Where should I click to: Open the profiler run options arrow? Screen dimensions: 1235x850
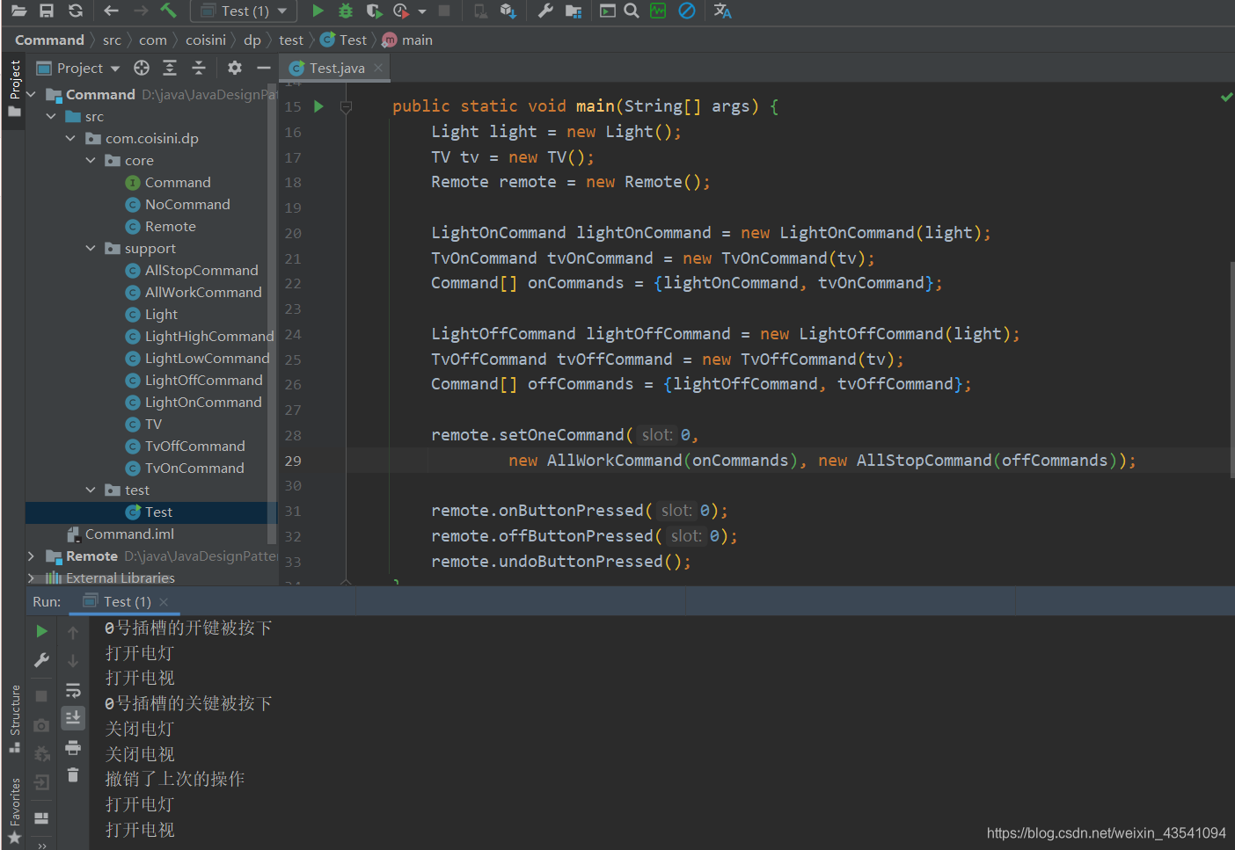click(x=422, y=11)
